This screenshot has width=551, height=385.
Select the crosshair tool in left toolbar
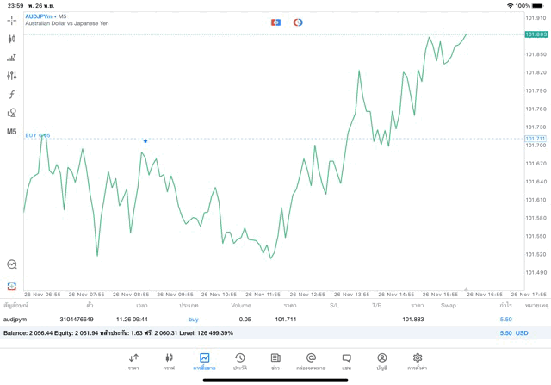12,20
